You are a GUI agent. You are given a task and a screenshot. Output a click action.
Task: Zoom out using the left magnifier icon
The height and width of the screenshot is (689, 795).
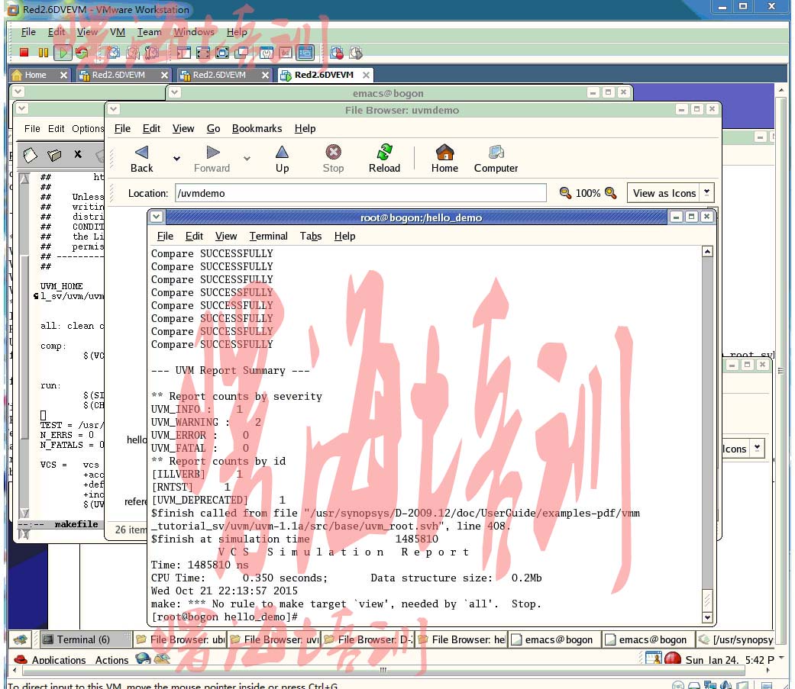point(565,193)
